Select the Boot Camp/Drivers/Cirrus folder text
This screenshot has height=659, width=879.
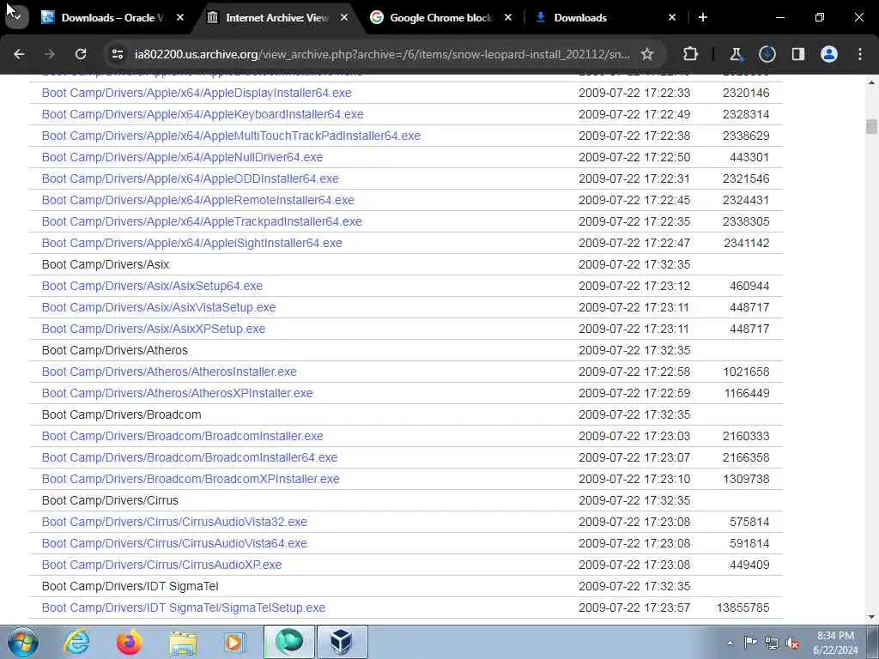pyautogui.click(x=110, y=500)
